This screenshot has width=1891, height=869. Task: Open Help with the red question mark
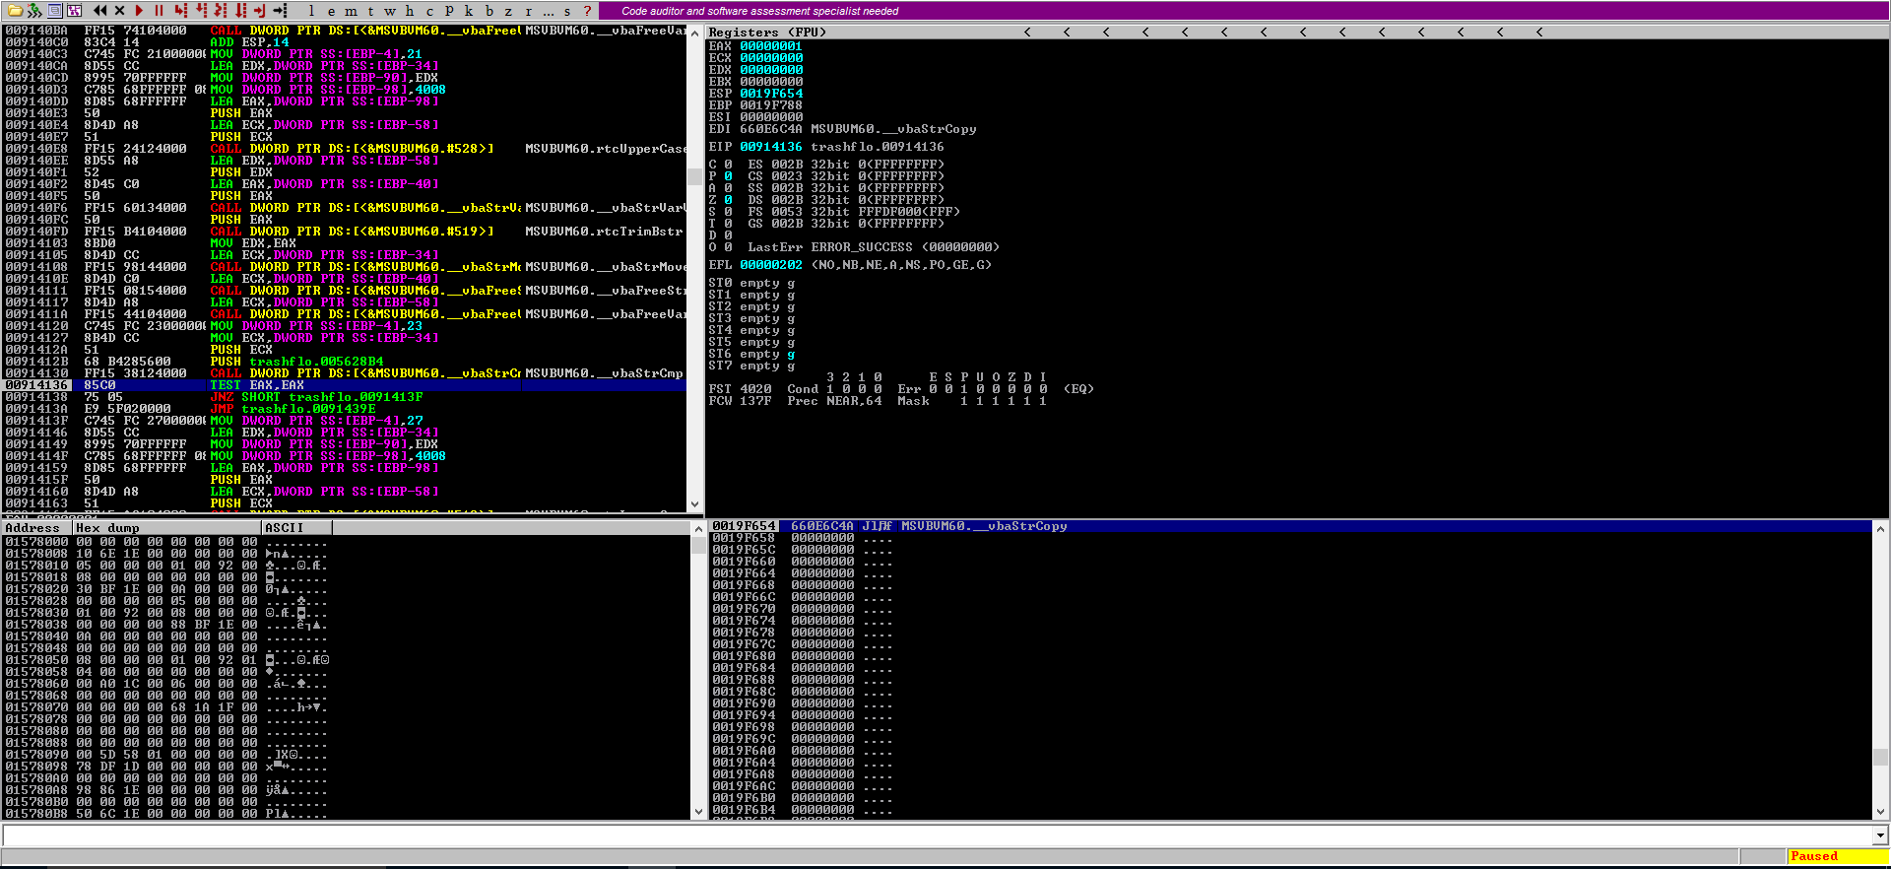588,11
